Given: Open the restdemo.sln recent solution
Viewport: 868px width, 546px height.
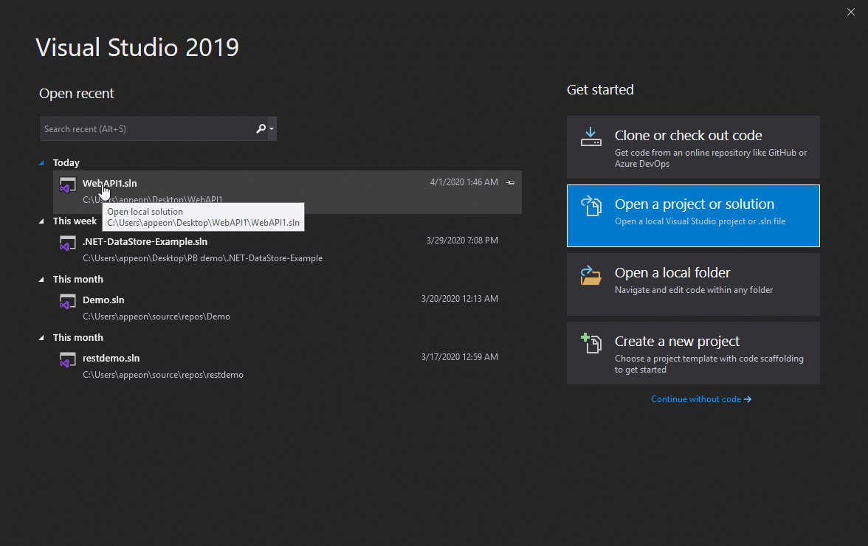Looking at the screenshot, I should coord(287,366).
